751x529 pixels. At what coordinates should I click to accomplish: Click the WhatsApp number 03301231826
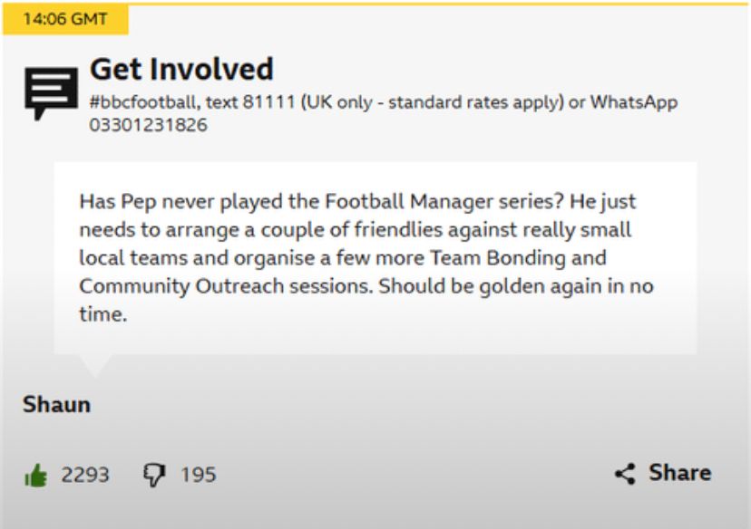coord(149,125)
